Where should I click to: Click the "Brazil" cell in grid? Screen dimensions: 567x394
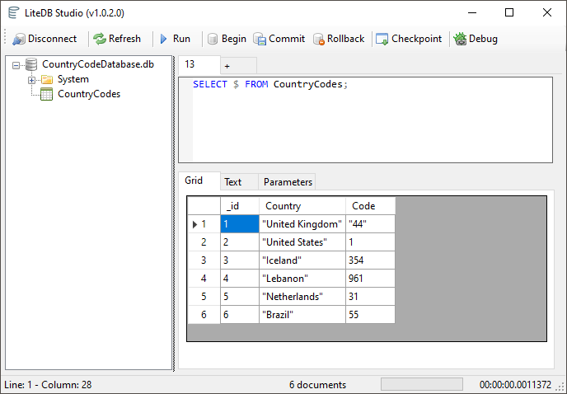[x=302, y=315]
